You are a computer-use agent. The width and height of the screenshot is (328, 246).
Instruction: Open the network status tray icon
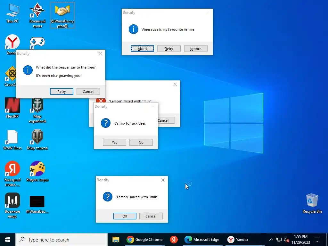[x=279, y=240]
